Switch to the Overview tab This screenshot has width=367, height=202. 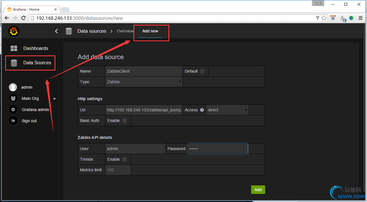pos(125,31)
